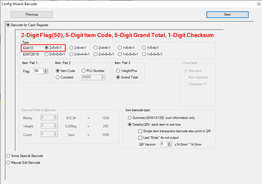This screenshot has height=184, width=262.
Task: Increase the Flag value with up arrow
Action: pyautogui.click(x=46, y=70)
